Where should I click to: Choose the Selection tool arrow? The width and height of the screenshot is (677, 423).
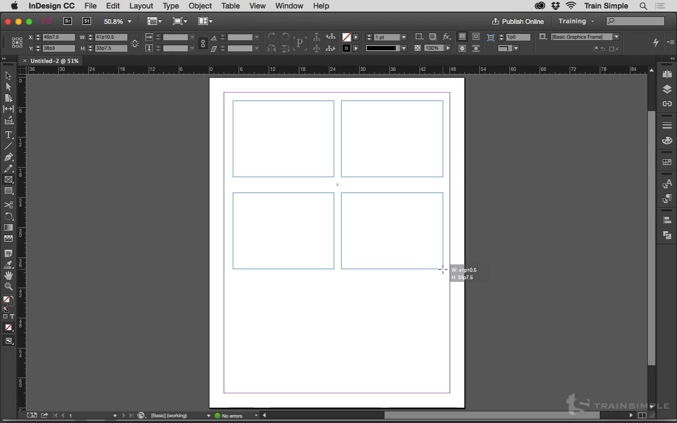8,76
